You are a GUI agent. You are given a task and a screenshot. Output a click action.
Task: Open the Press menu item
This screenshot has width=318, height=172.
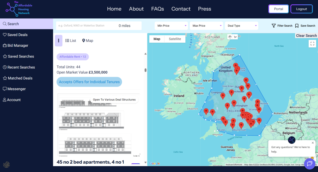point(204,9)
